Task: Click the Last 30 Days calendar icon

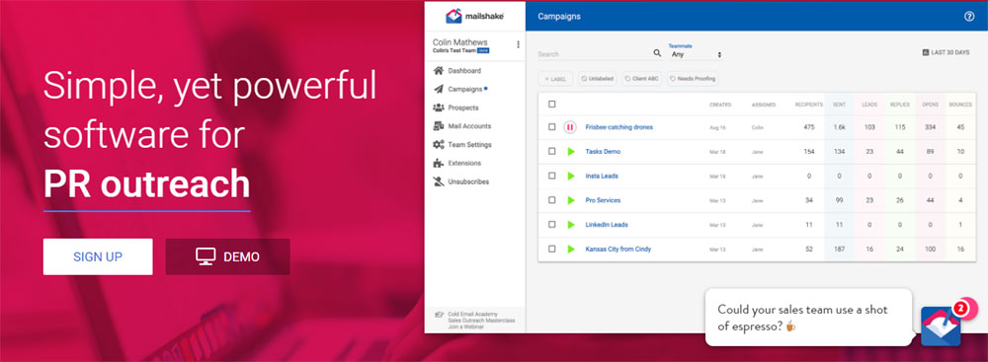Action: [x=925, y=53]
